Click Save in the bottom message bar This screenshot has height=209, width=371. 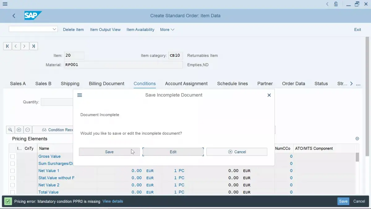coord(343,201)
